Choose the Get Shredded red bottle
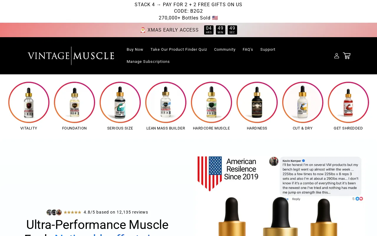Viewport: 377px width, 236px height. coord(348,102)
